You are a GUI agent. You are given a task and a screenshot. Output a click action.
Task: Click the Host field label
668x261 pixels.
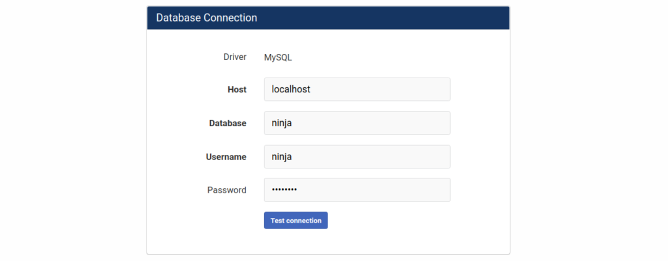(x=237, y=90)
